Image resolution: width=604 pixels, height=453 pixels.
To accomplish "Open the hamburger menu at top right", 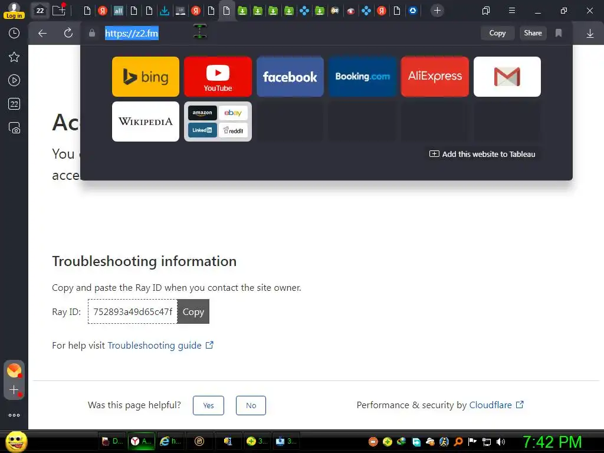I will (x=512, y=11).
